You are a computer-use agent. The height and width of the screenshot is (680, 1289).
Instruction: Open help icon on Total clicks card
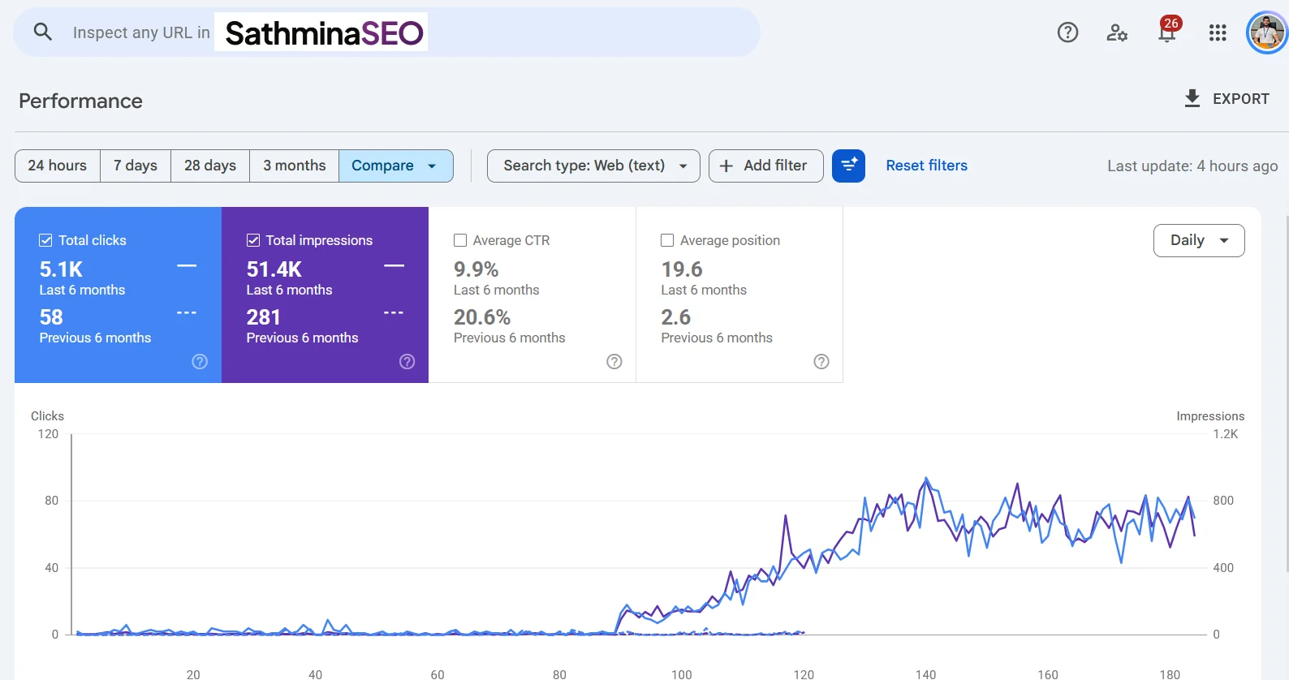[x=200, y=362]
